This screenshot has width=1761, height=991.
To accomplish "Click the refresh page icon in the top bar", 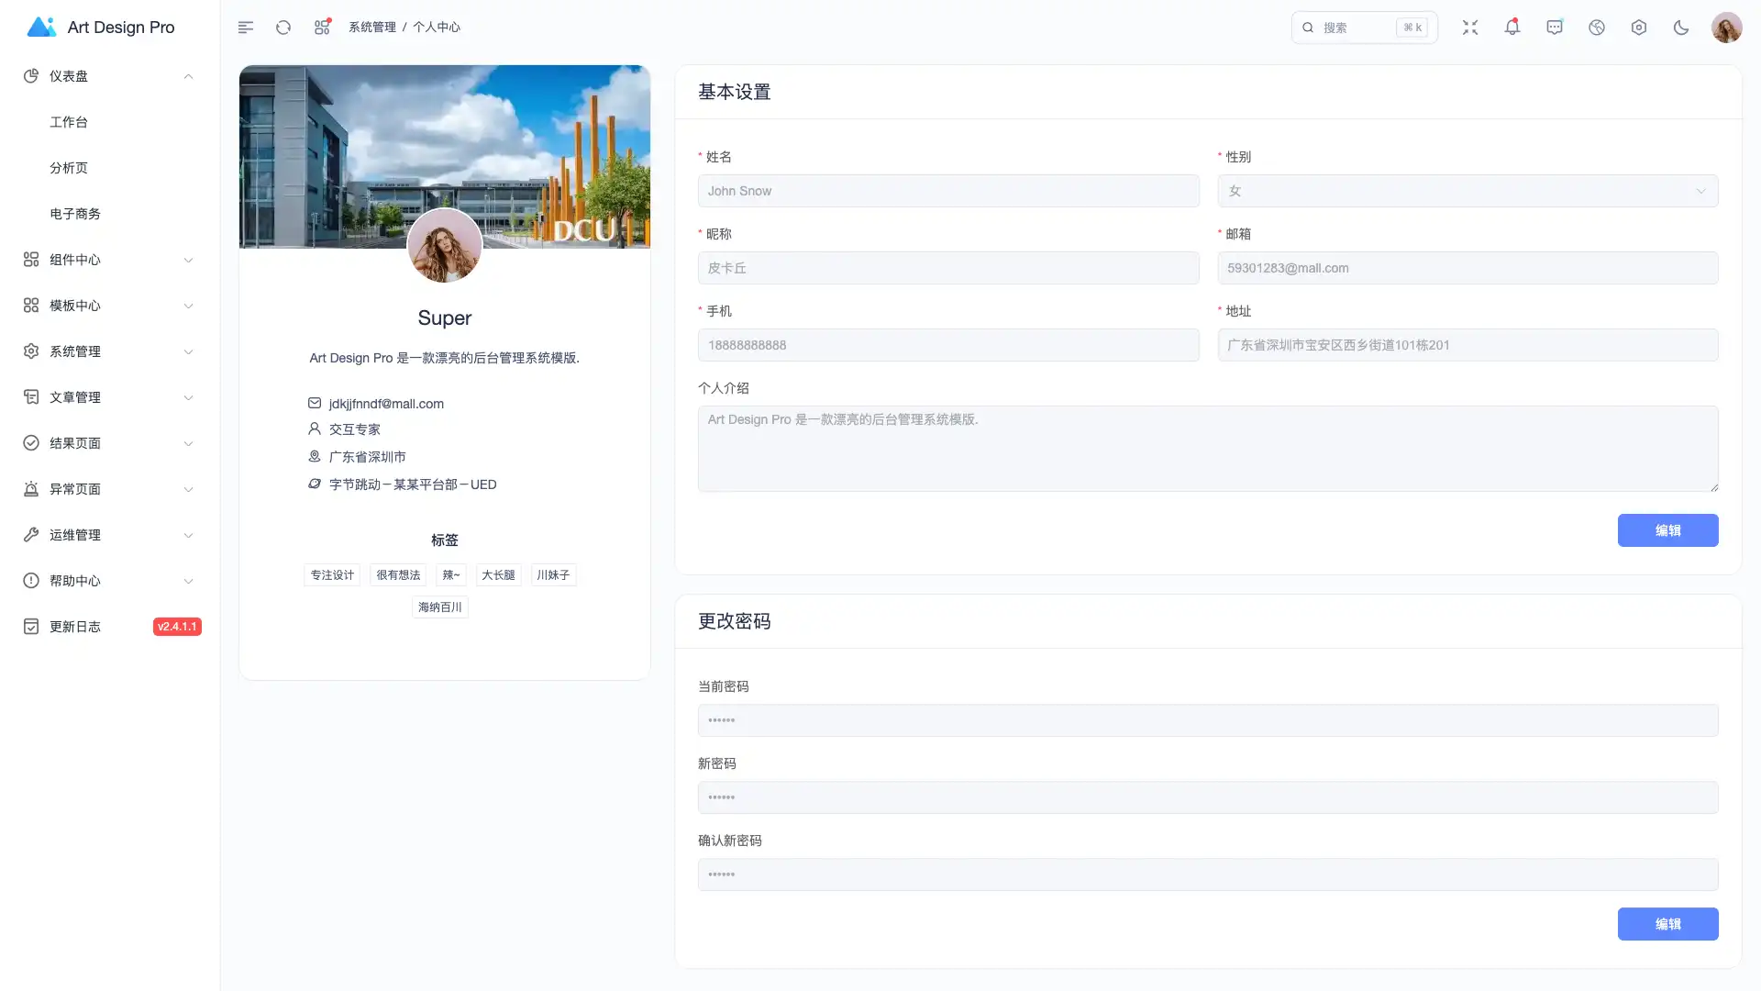I will [x=283, y=28].
